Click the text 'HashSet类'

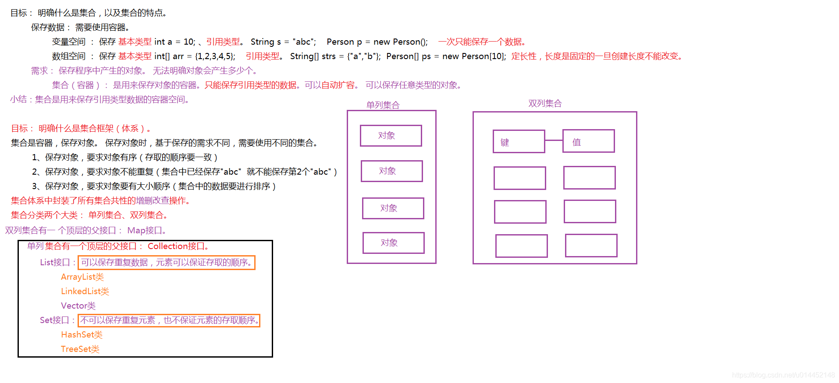pos(82,335)
